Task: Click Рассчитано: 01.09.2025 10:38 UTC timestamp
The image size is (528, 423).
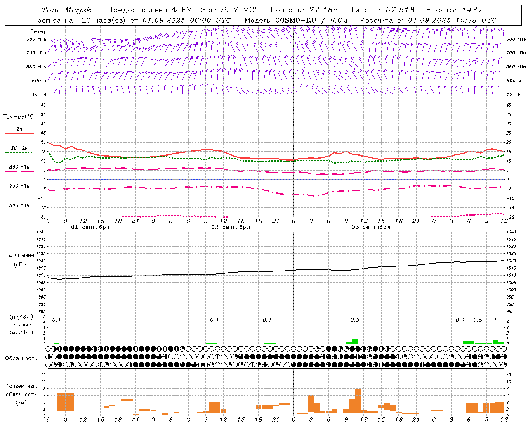Action: tap(428, 20)
